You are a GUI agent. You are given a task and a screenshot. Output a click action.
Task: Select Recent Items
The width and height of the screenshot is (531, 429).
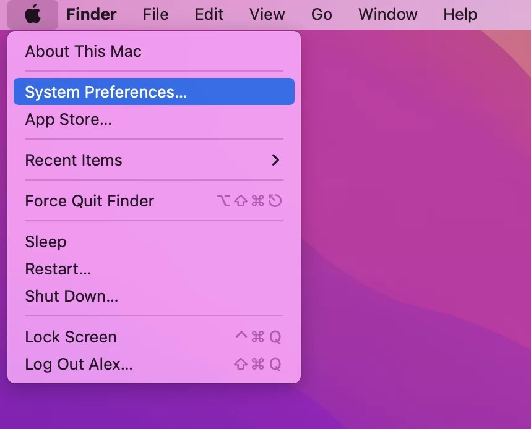(x=74, y=160)
